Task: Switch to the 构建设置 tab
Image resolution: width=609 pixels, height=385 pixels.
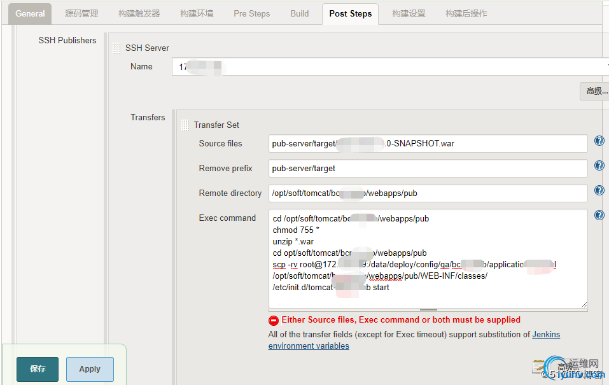Action: point(409,13)
